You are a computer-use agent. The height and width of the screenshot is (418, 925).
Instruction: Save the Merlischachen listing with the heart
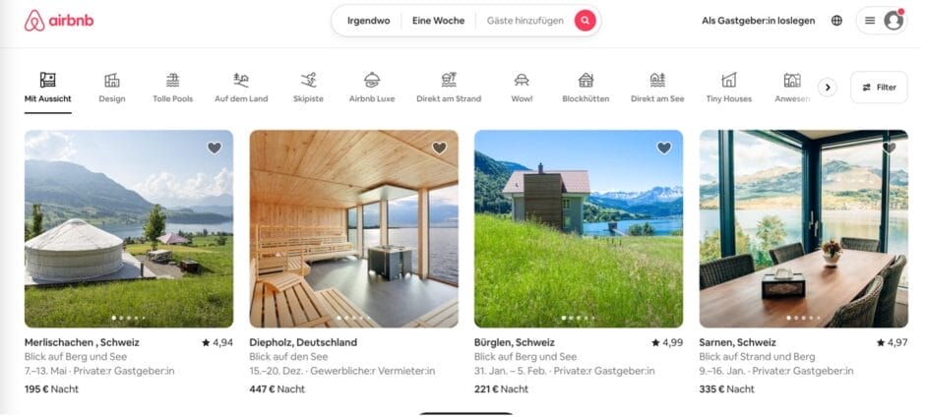(x=215, y=148)
